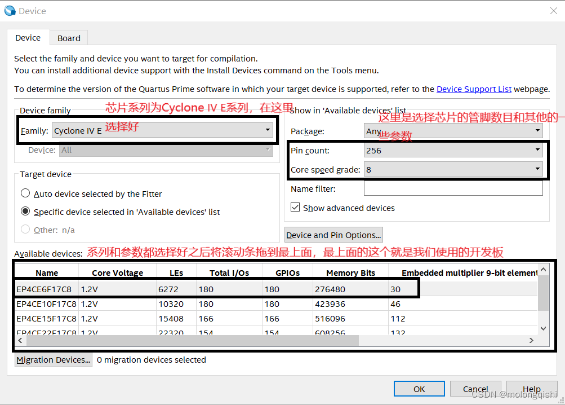The image size is (565, 405).
Task: Sort by the LEs column header
Action: (x=176, y=273)
